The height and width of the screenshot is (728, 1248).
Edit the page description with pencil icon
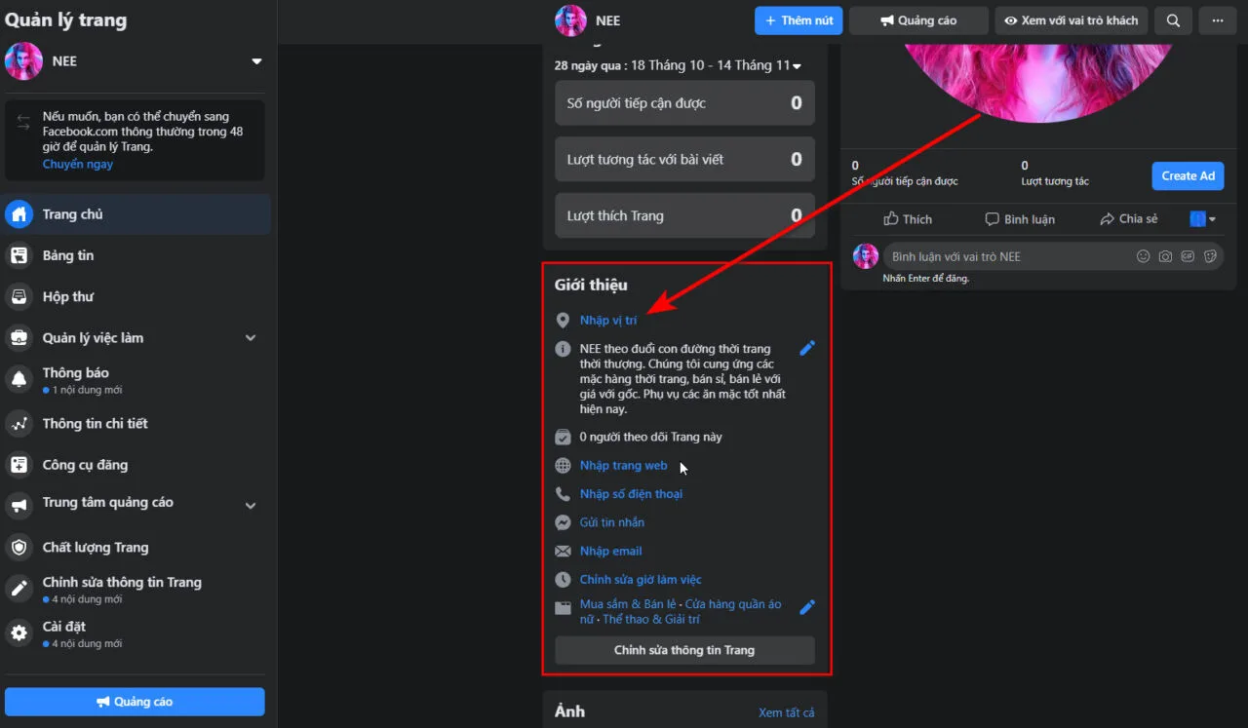(x=807, y=348)
